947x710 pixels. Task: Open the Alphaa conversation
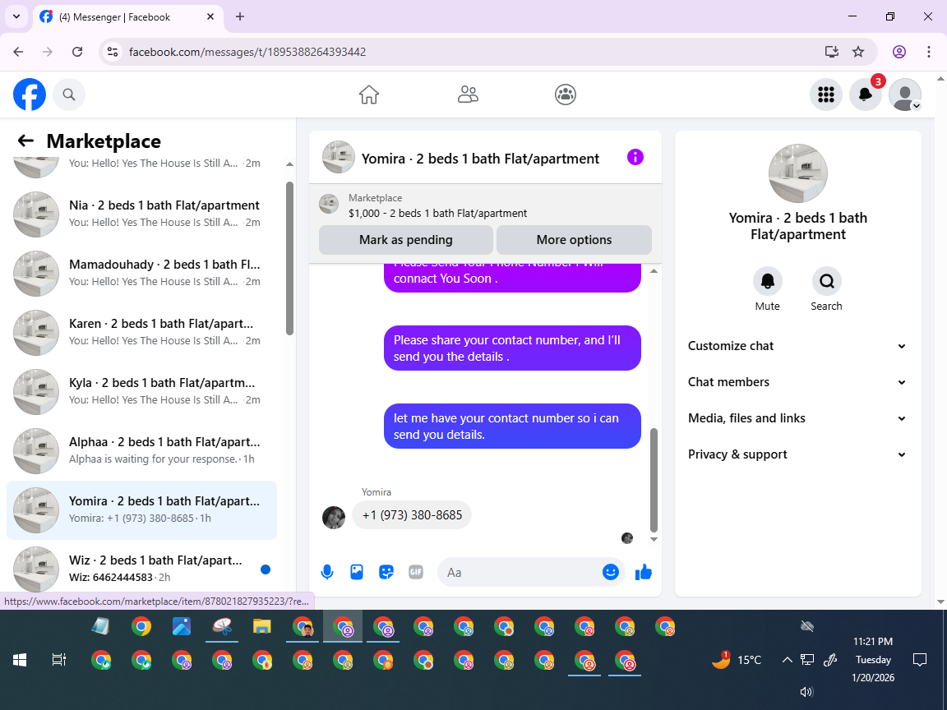142,450
